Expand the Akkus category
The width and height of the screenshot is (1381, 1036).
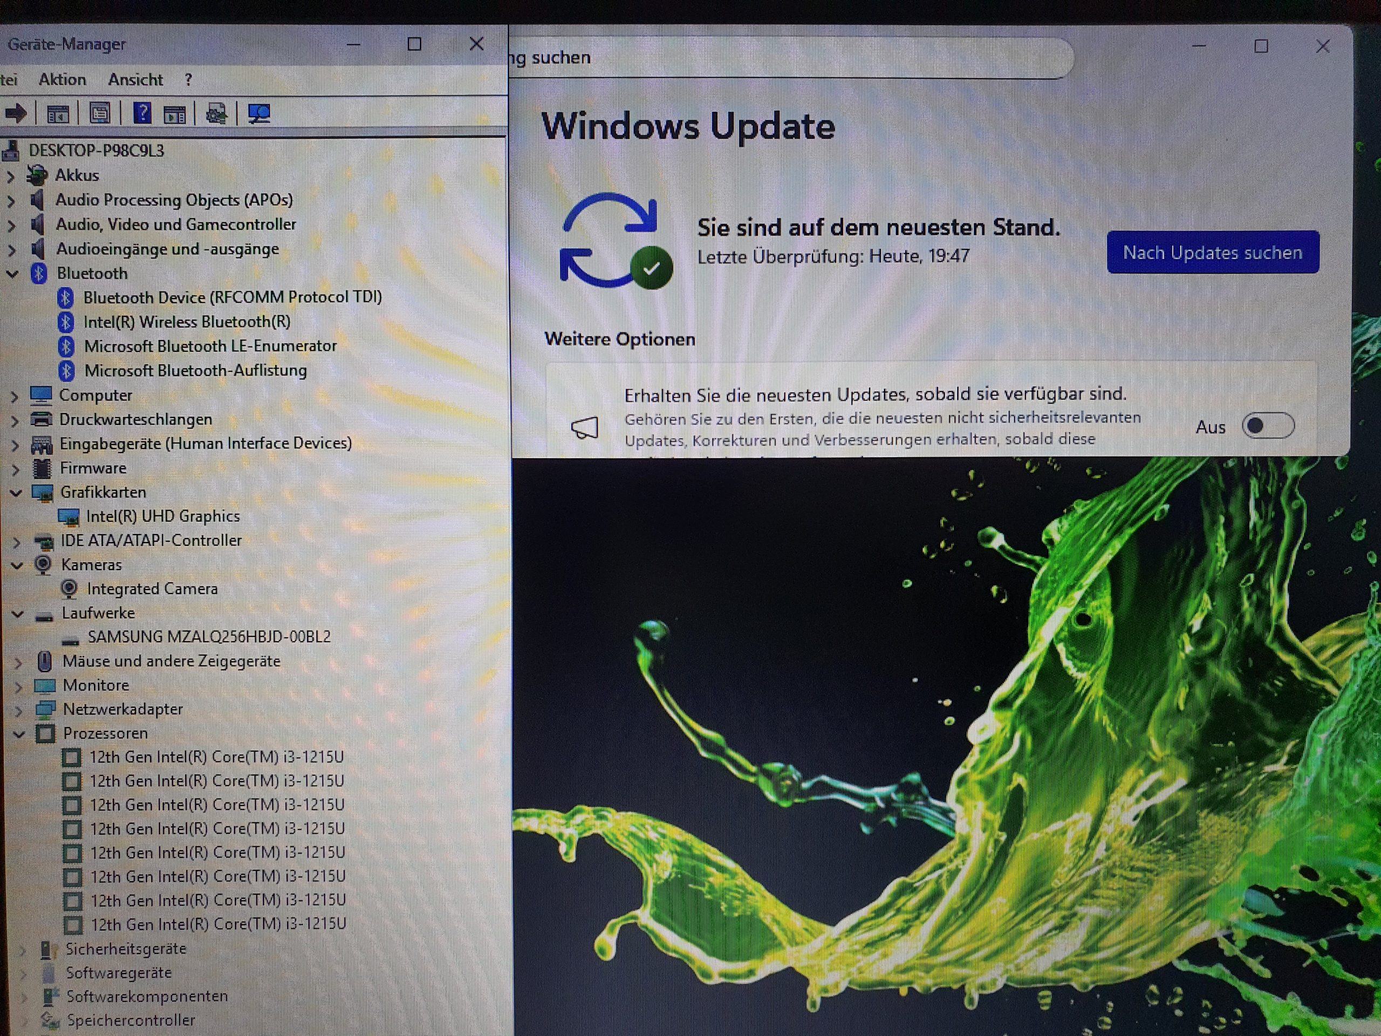[10, 177]
